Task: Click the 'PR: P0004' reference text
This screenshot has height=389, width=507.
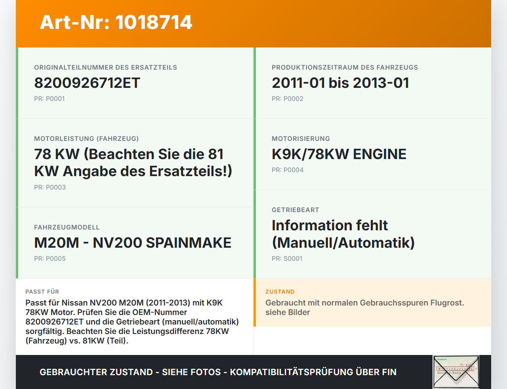Action: [288, 170]
